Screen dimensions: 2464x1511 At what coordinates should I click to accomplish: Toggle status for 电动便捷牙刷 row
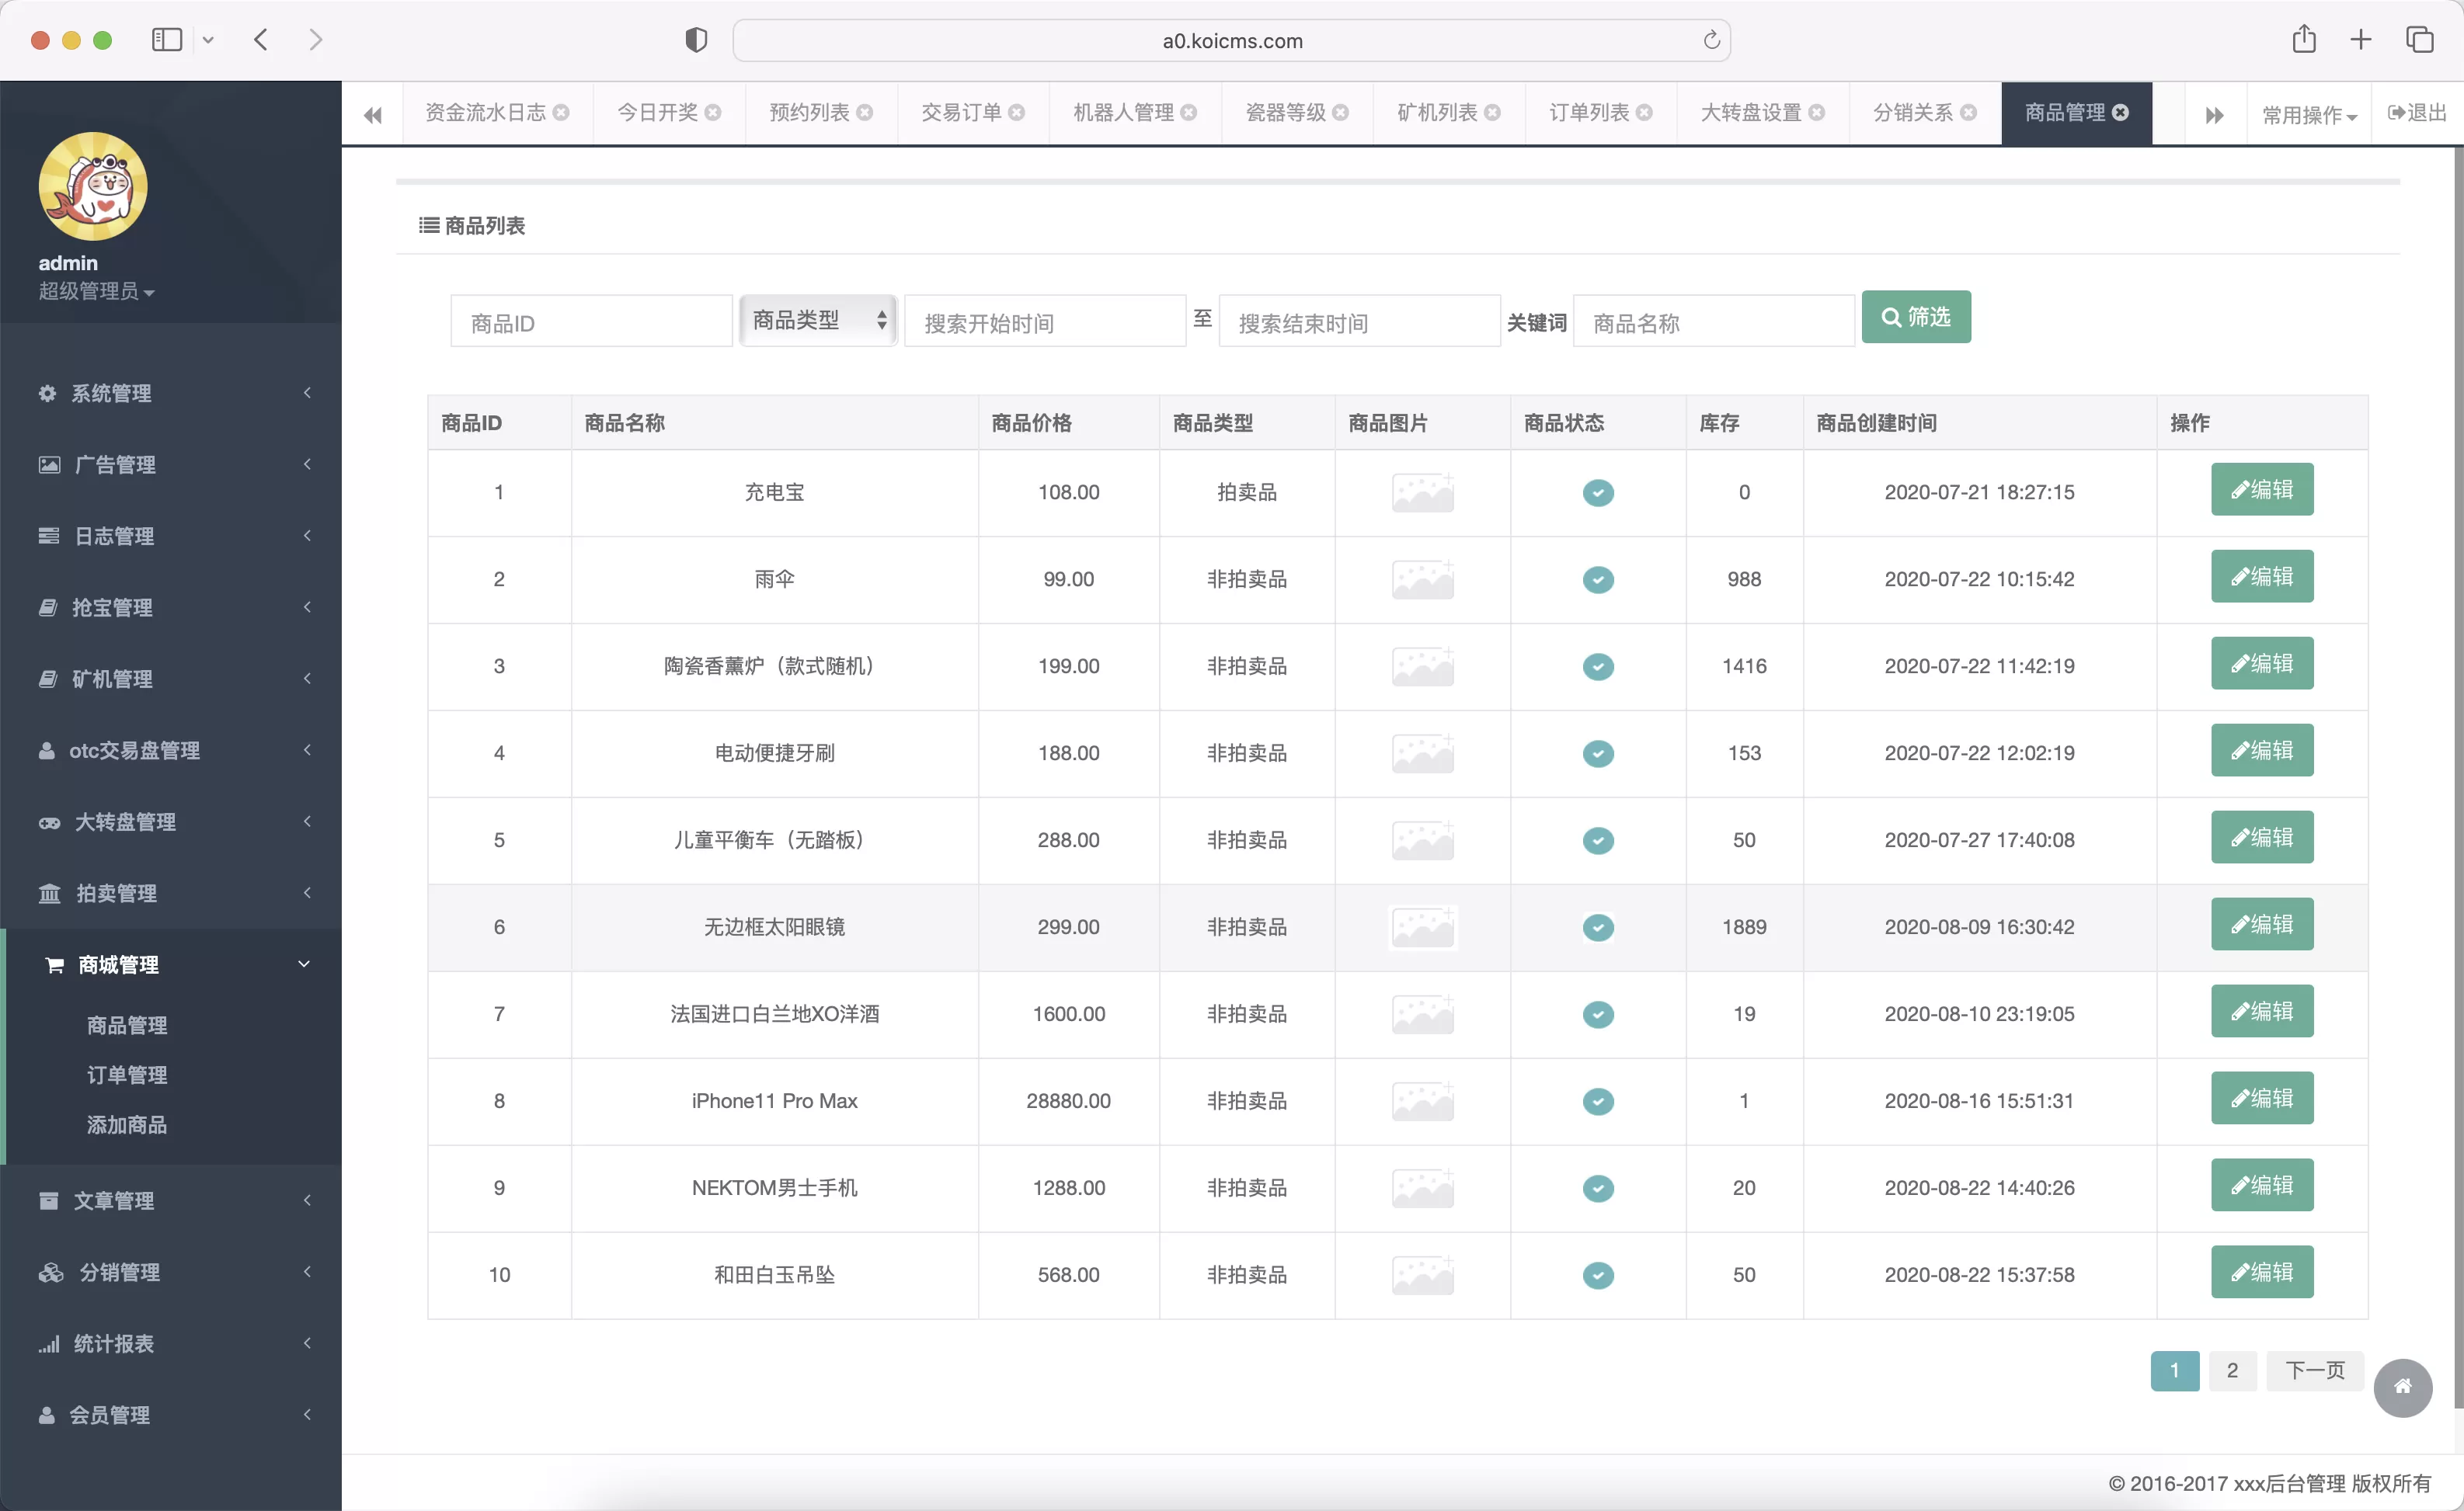coord(1598,753)
